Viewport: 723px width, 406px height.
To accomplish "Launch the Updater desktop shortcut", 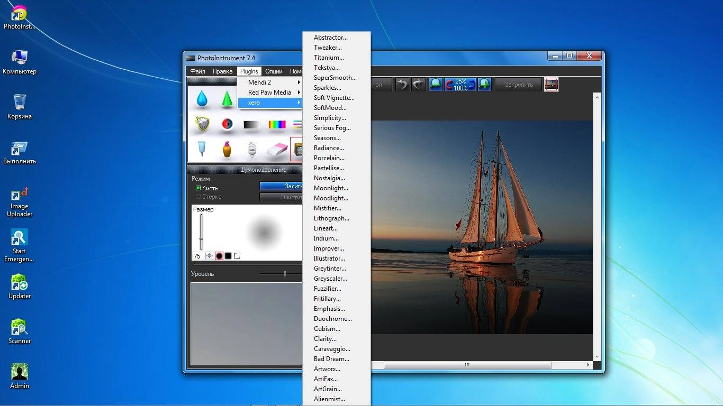I will (x=20, y=287).
